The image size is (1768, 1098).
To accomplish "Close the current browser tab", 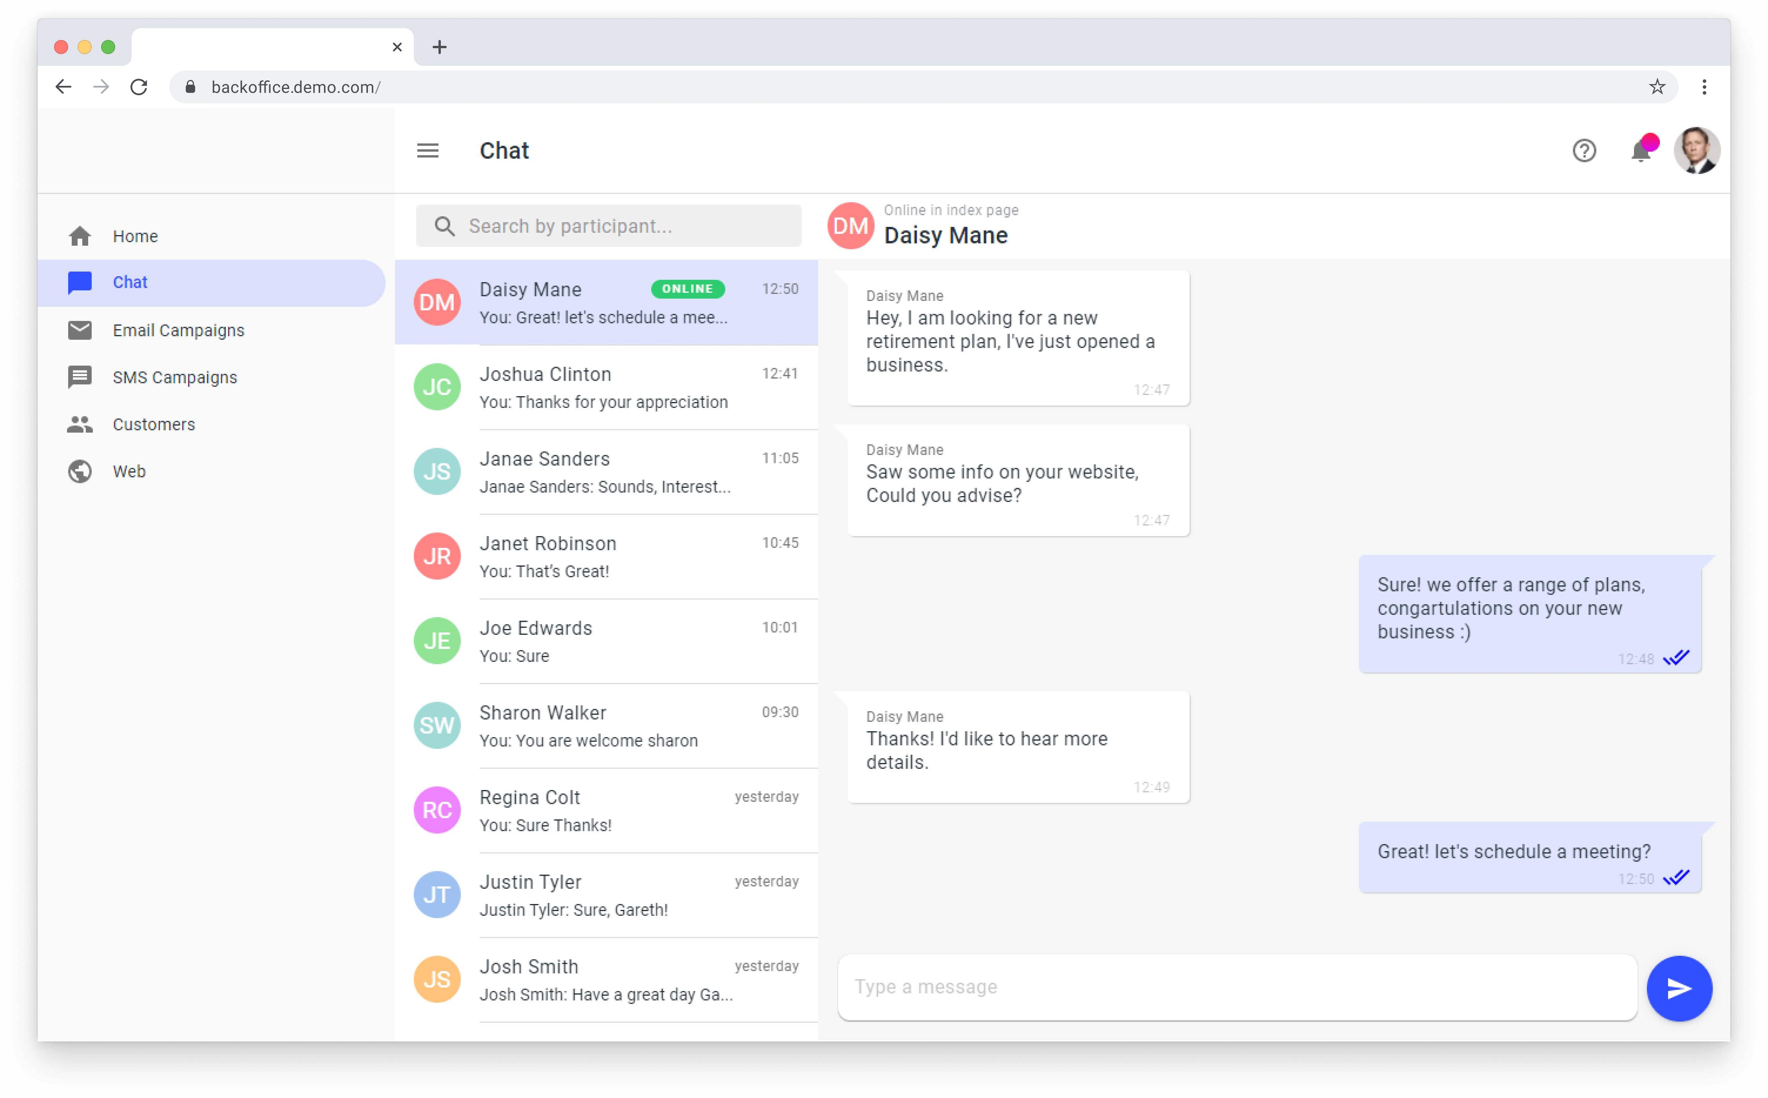I will [x=397, y=47].
